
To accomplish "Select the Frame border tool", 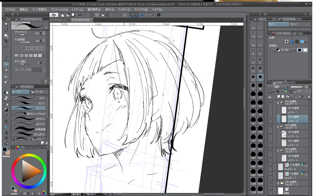I will tap(6, 121).
